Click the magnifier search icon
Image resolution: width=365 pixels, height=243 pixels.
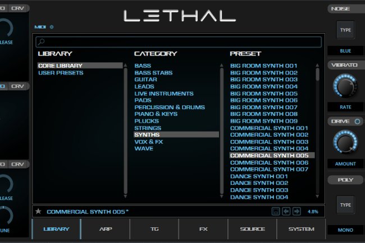[x=41, y=42]
